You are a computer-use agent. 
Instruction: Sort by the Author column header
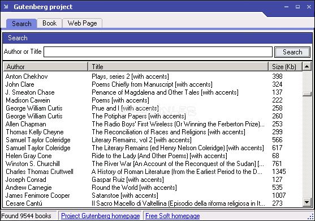click(x=46, y=67)
